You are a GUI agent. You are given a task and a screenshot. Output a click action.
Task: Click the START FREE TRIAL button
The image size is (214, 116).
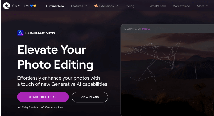pyautogui.click(x=43, y=97)
